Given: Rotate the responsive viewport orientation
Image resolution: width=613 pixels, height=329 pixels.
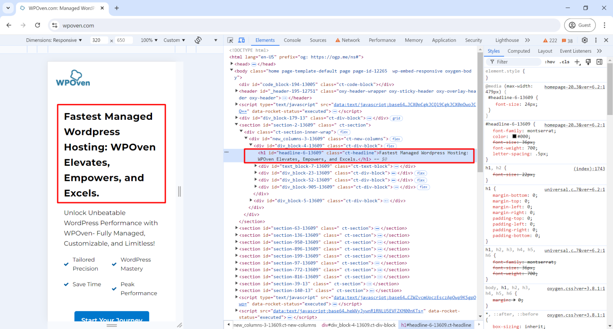Looking at the screenshot, I should [198, 40].
